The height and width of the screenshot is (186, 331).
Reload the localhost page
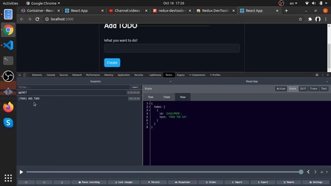pyautogui.click(x=37, y=19)
